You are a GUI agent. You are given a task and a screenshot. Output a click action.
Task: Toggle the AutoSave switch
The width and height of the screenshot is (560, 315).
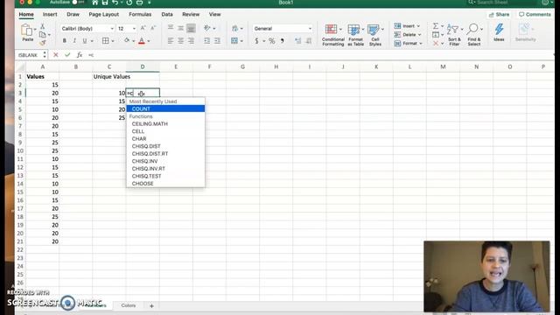(79, 2)
